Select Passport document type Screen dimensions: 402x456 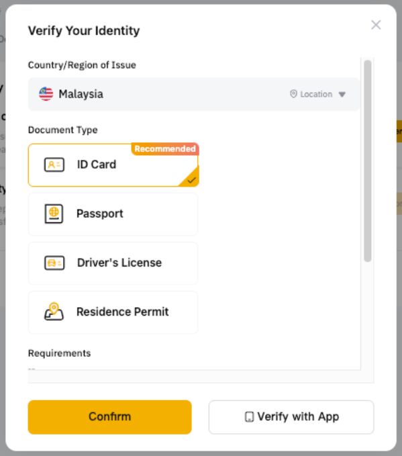(113, 214)
